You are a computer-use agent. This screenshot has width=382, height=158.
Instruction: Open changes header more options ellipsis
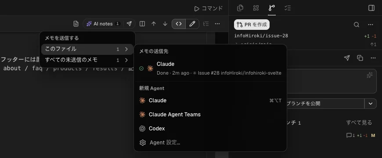tap(373, 58)
